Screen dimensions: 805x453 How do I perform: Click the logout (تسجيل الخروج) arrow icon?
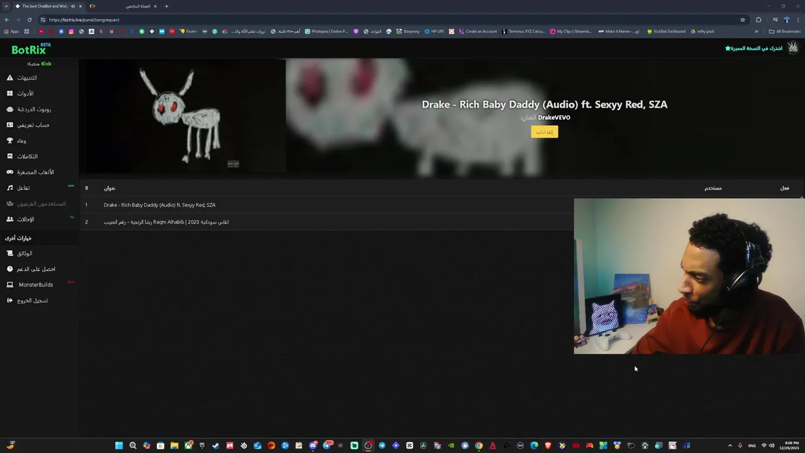(9, 301)
